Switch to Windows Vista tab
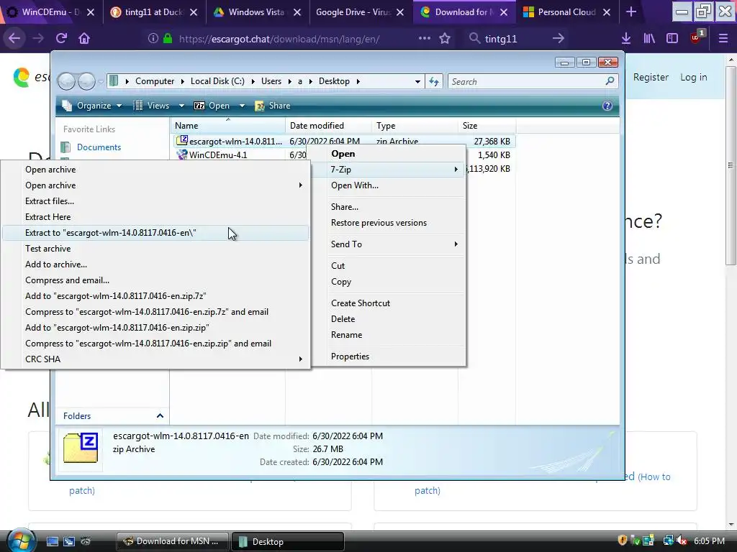Screen dimensions: 737x552 (257, 12)
